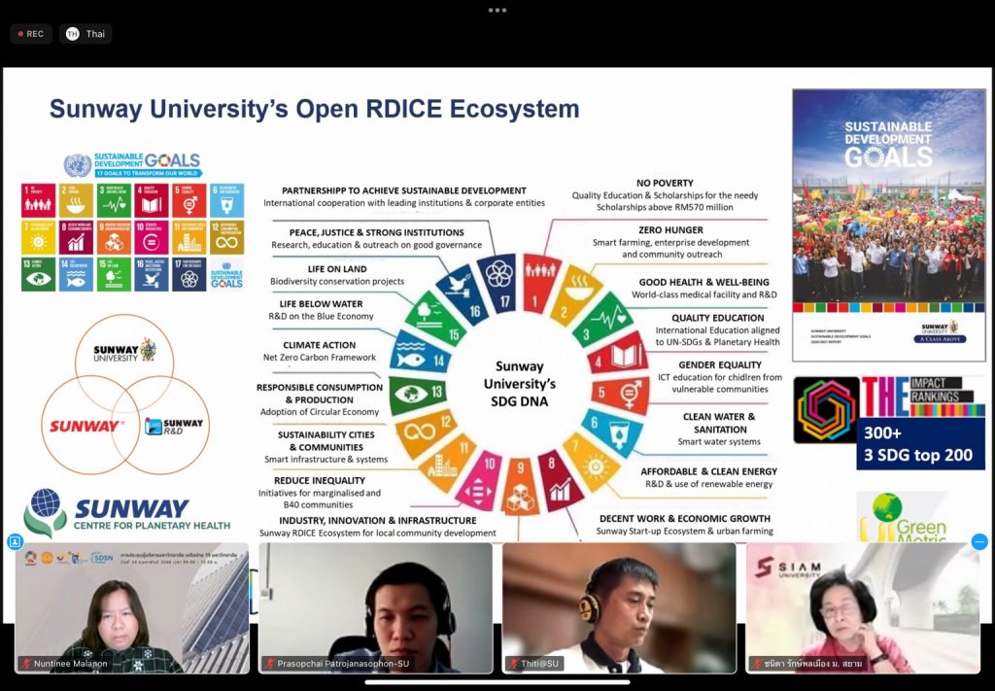
Task: Open the three-dot menu at top center
Action: click(x=497, y=10)
